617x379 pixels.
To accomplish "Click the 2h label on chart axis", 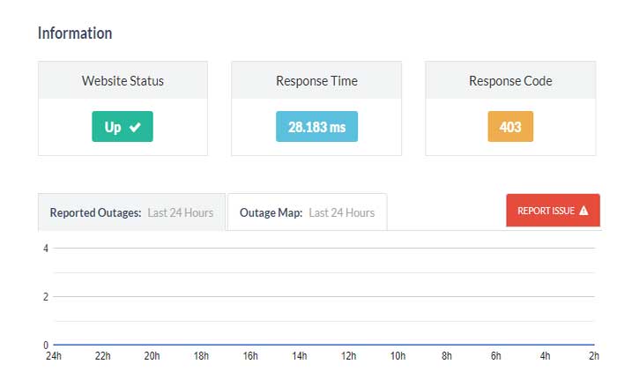I will [595, 356].
